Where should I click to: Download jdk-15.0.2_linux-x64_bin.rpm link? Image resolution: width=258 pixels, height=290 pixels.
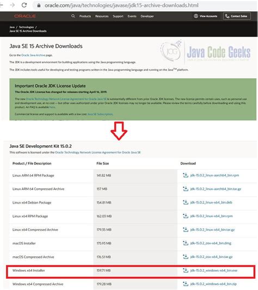[211, 216]
